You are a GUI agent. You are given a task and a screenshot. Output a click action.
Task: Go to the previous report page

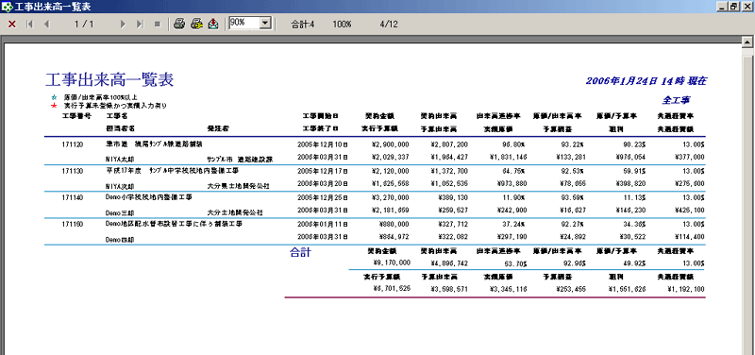coord(46,25)
